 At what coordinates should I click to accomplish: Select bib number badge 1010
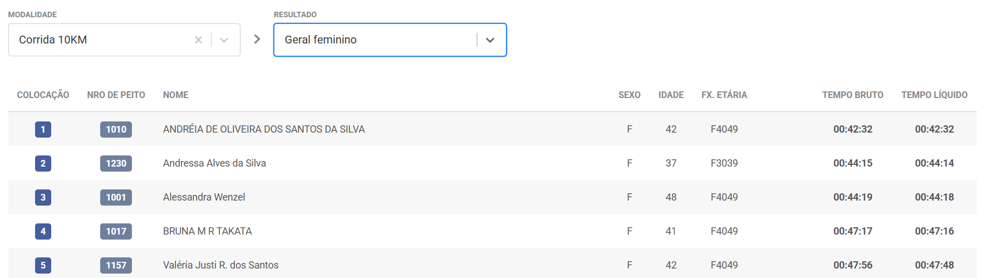(x=116, y=129)
